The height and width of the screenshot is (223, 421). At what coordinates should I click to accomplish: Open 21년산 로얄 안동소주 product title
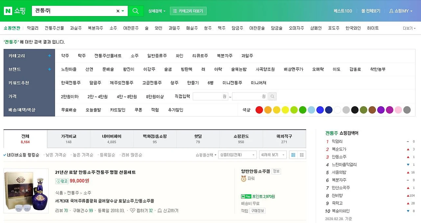95,172
